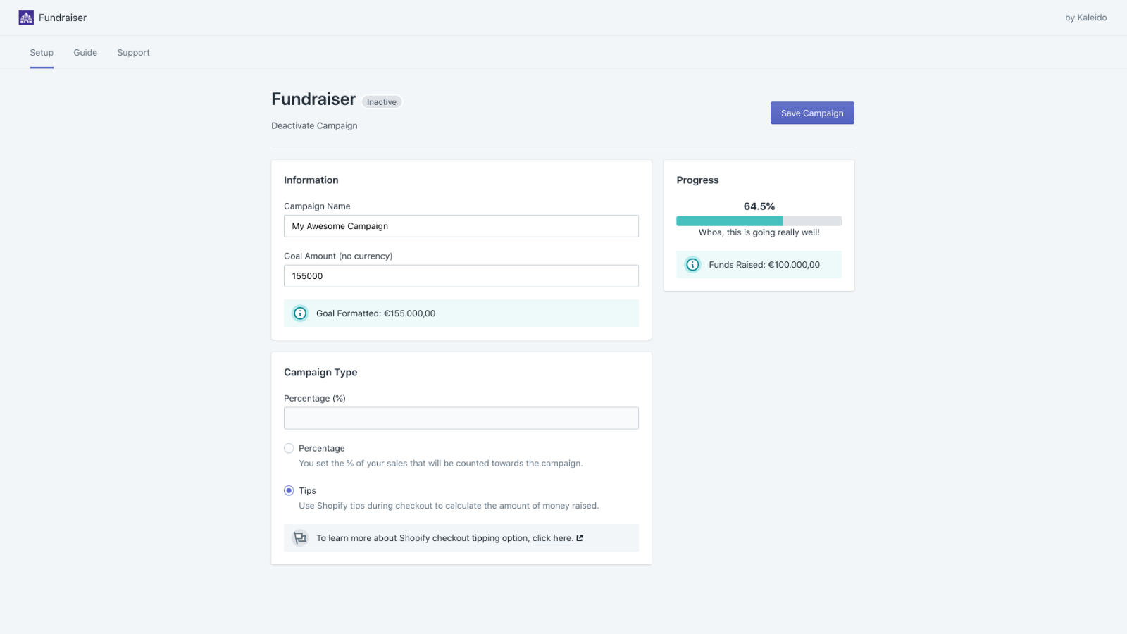This screenshot has height=634, width=1127.
Task: Click the external link icon after click here
Action: click(x=578, y=537)
